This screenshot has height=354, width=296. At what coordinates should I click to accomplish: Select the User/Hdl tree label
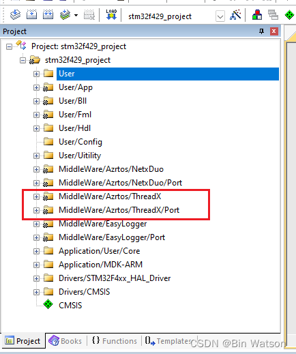pyautogui.click(x=74, y=128)
